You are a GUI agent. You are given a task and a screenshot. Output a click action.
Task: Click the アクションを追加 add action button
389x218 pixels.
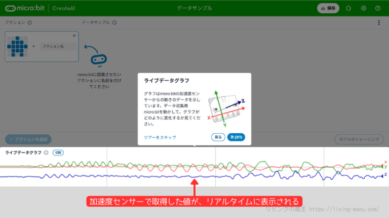[28, 139]
